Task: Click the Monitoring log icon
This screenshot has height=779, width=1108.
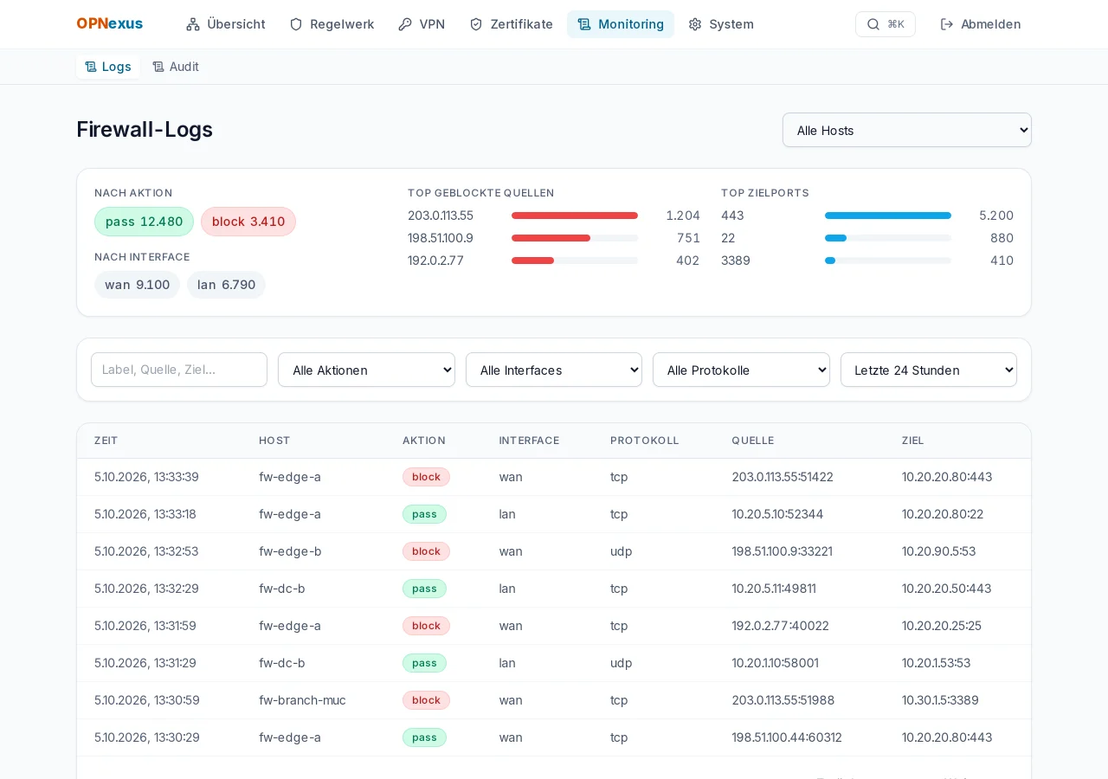Action: tap(584, 24)
